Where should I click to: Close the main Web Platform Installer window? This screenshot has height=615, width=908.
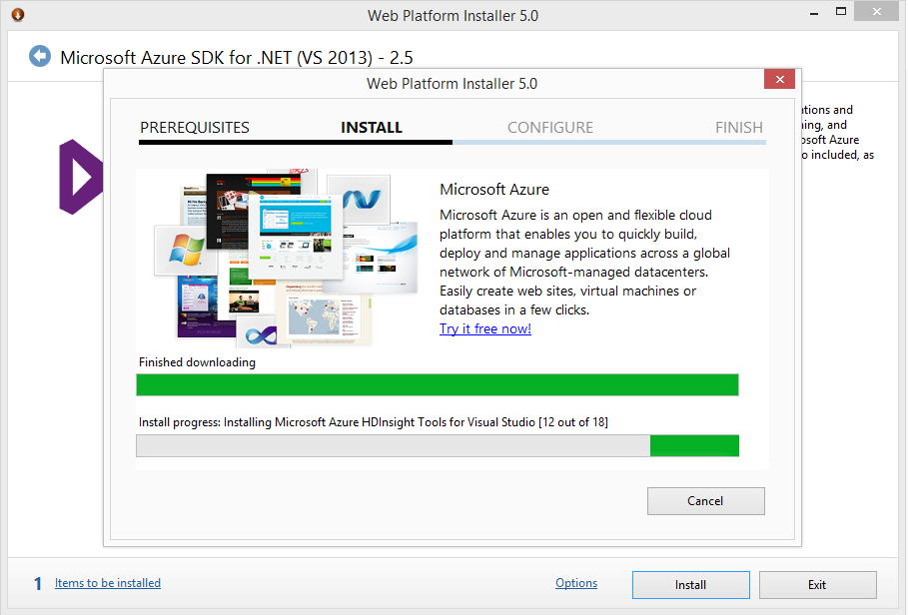877,12
